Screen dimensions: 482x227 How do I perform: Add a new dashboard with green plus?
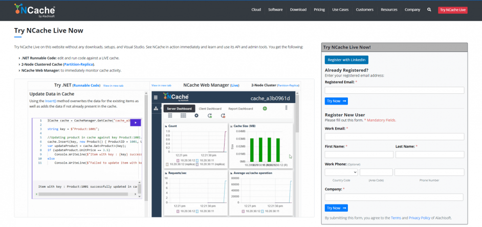click(265, 109)
